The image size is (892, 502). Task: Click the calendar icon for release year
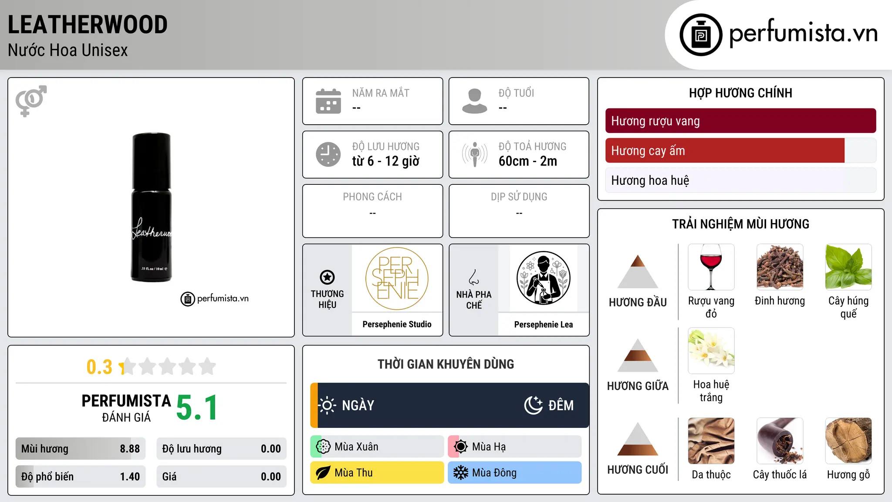pyautogui.click(x=328, y=101)
